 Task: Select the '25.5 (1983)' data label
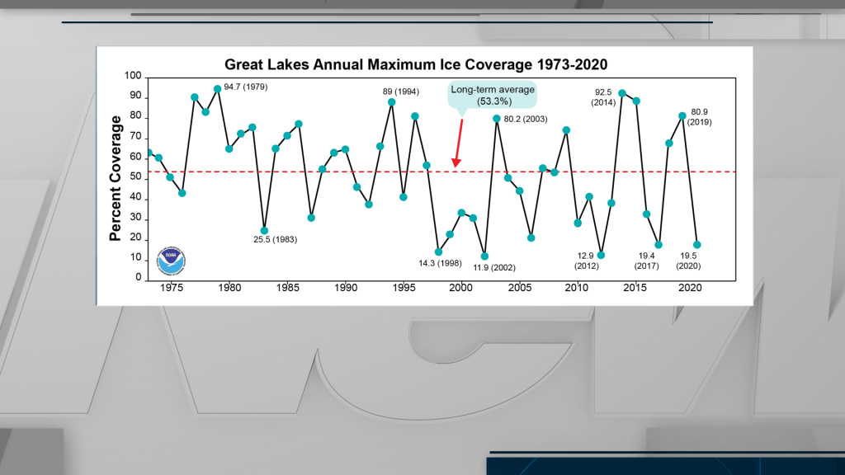point(275,240)
